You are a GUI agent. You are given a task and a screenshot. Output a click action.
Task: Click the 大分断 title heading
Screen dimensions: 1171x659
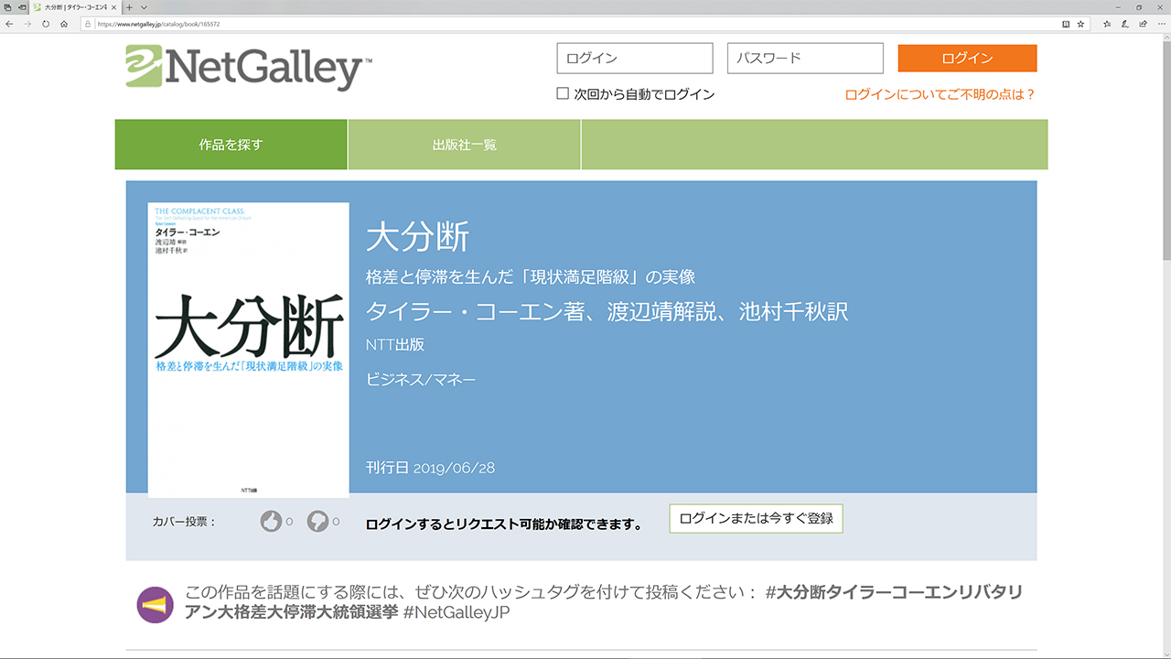pyautogui.click(x=417, y=237)
